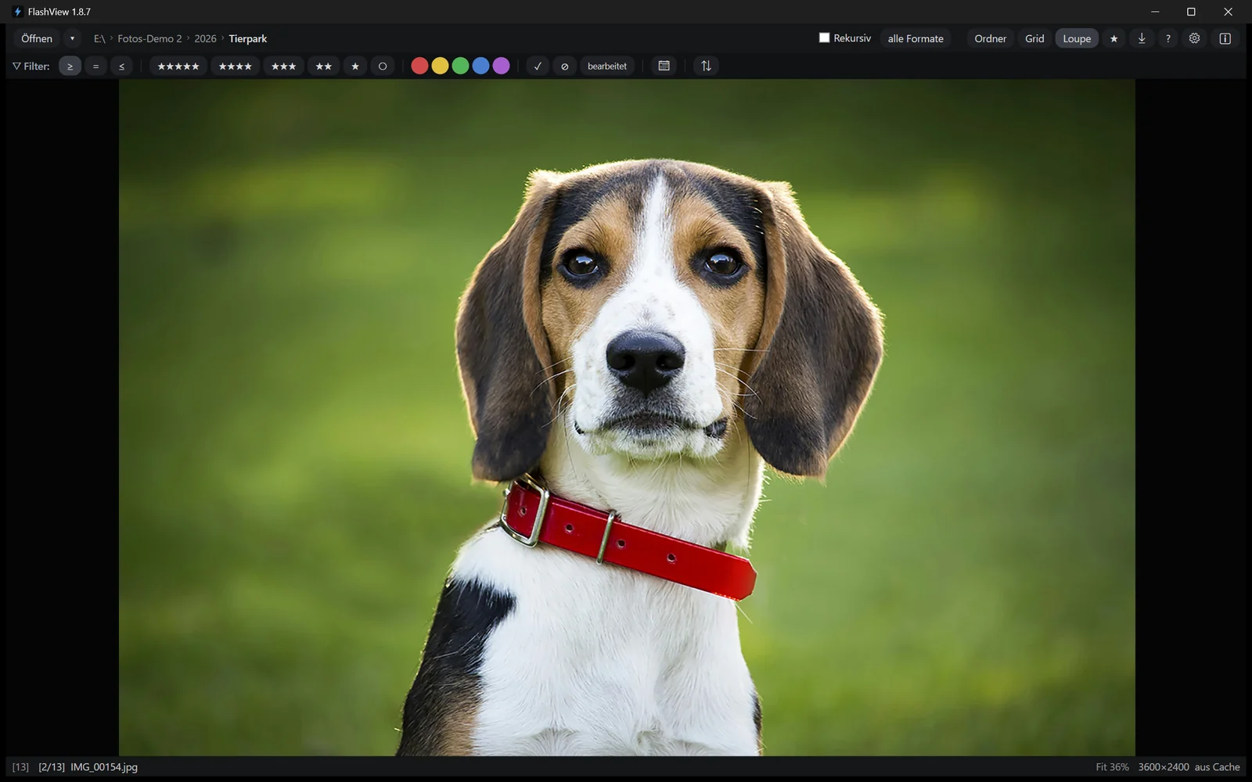The height and width of the screenshot is (782, 1252).
Task: Go to the E:\ drive breadcrumb
Action: click(99, 38)
